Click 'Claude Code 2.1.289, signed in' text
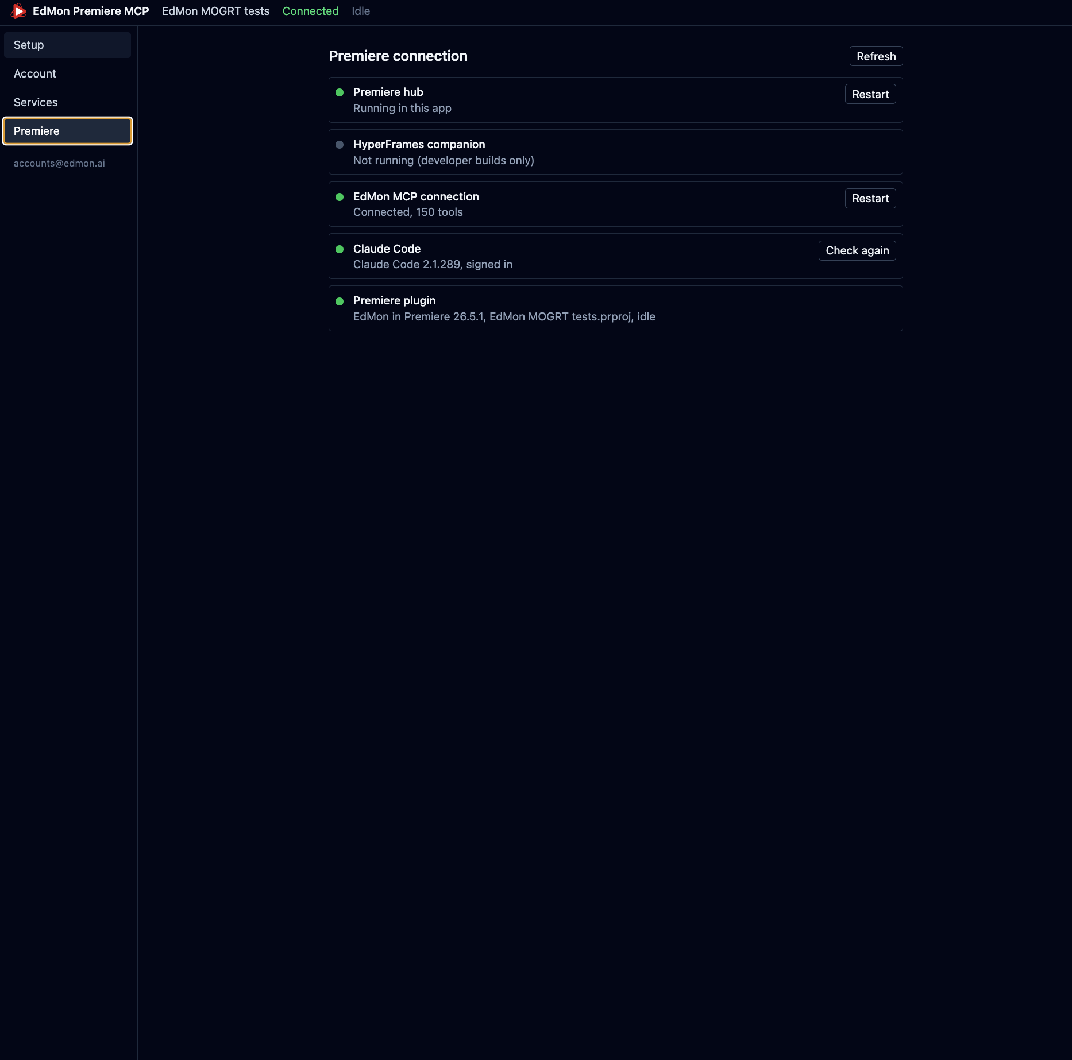 [433, 264]
